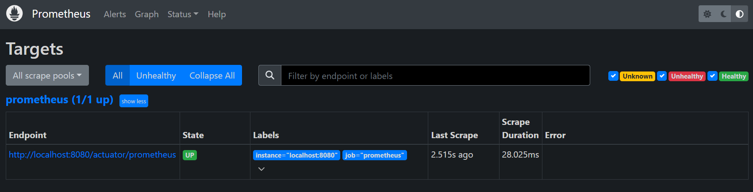Uncheck the Unknown status checkbox
This screenshot has height=192, width=753.
[613, 76]
